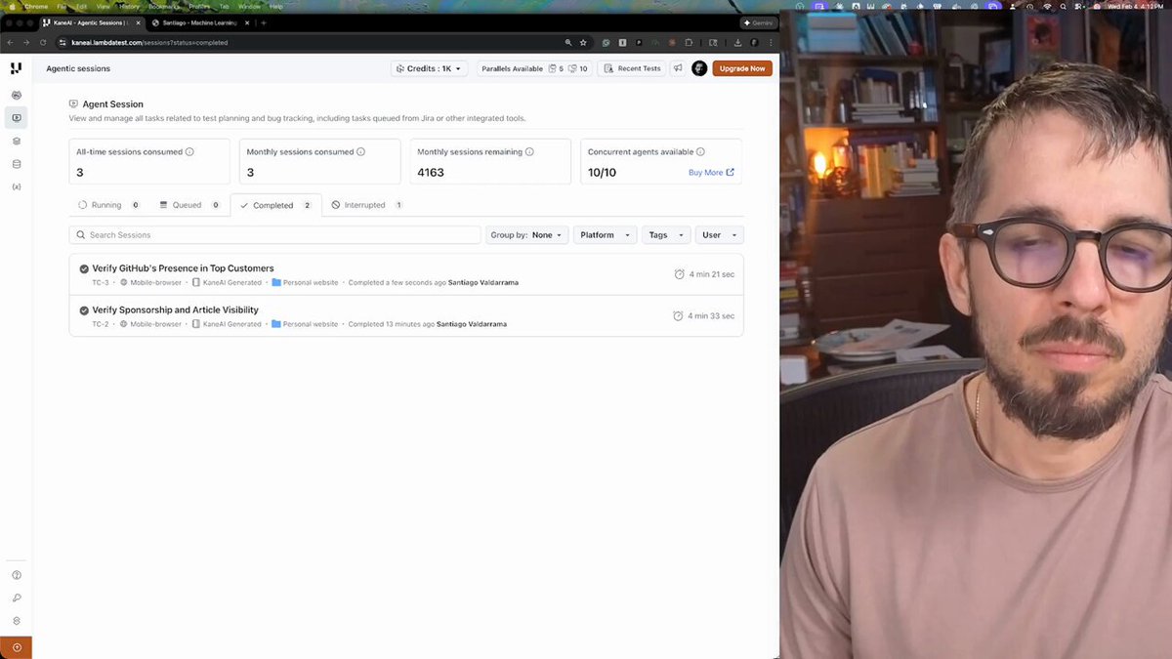Viewport: 1172px width, 659px height.
Task: Click KaneAI Generated label in the TC-2 row
Action: 231,324
